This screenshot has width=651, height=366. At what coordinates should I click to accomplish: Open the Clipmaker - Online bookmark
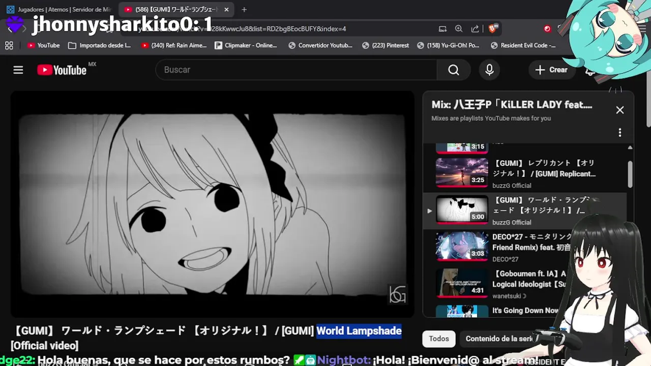tap(246, 46)
